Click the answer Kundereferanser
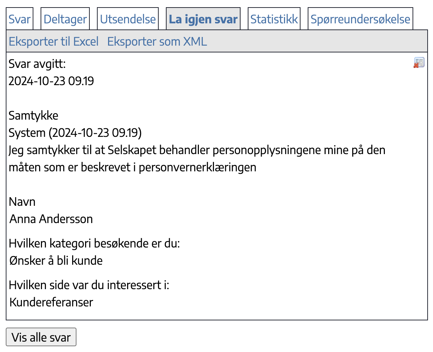The height and width of the screenshot is (352, 433). click(51, 302)
